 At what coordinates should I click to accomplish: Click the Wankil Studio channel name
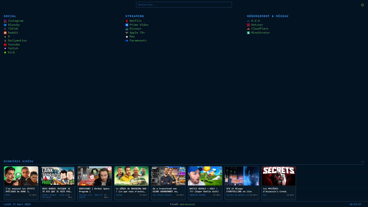(x=55, y=196)
